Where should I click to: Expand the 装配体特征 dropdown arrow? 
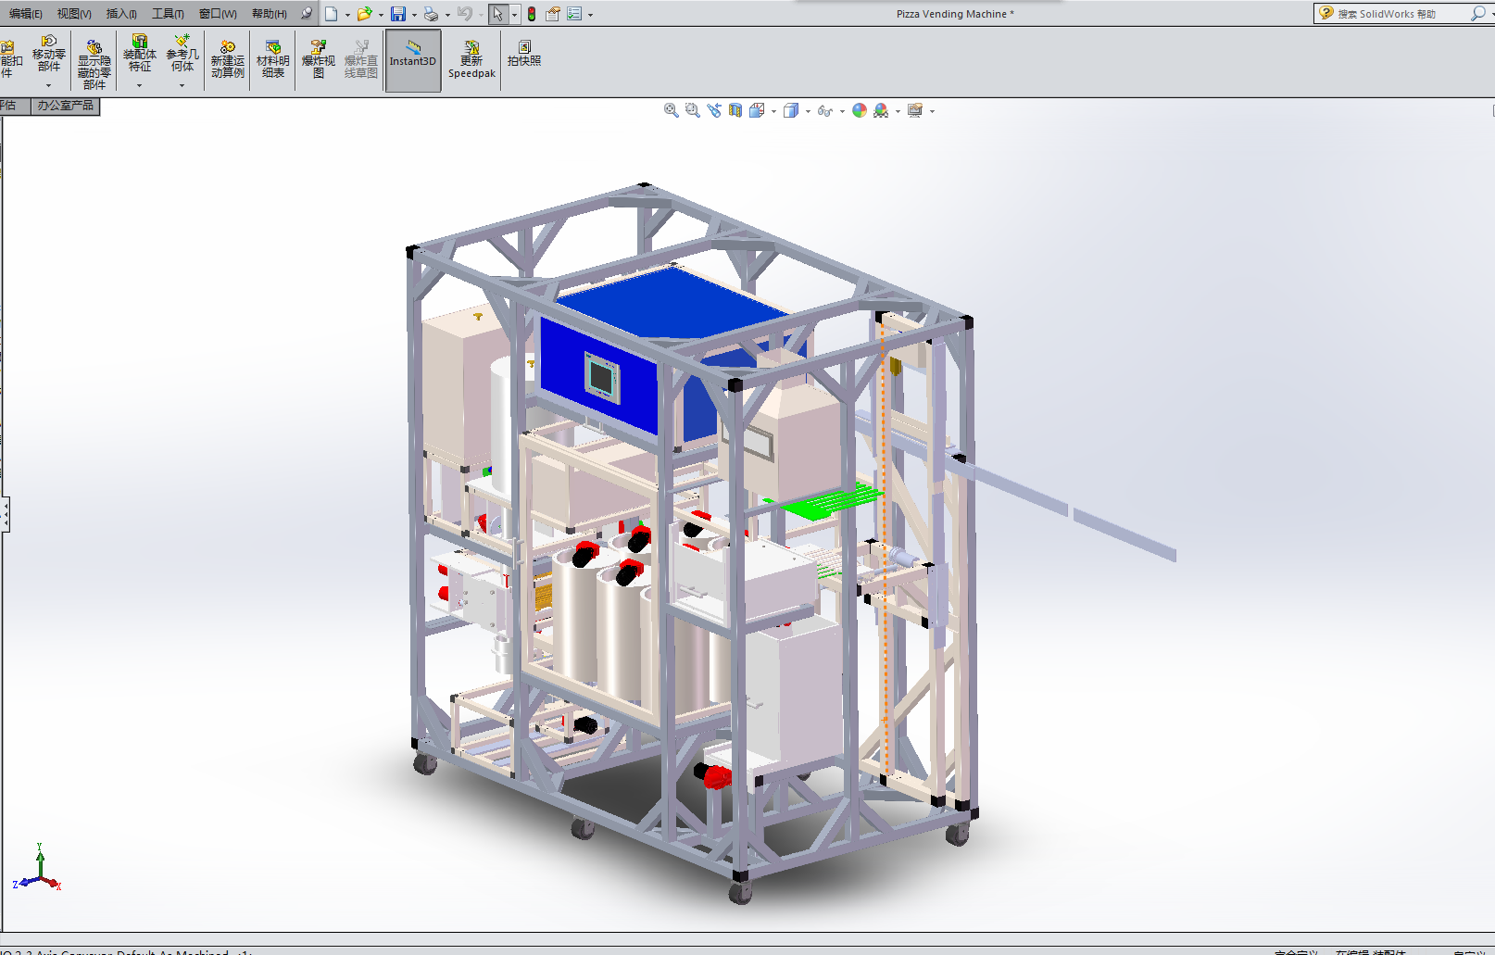(140, 85)
